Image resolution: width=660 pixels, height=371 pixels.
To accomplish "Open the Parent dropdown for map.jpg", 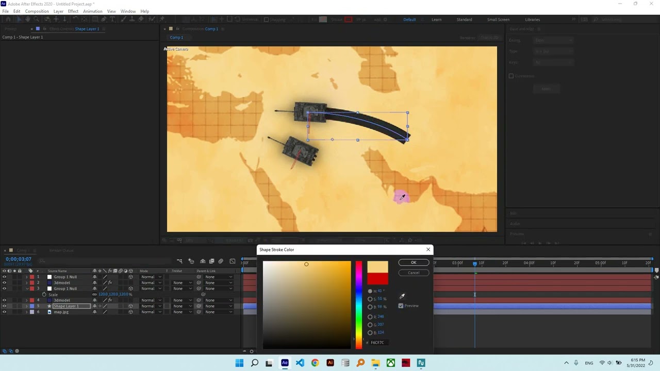I will [x=219, y=312].
